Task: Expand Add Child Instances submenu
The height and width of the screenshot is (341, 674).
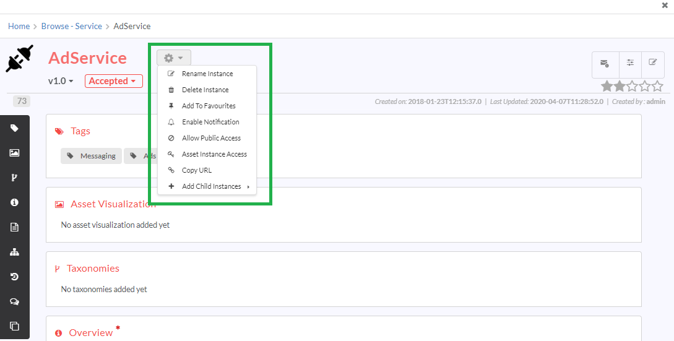Action: (x=207, y=186)
